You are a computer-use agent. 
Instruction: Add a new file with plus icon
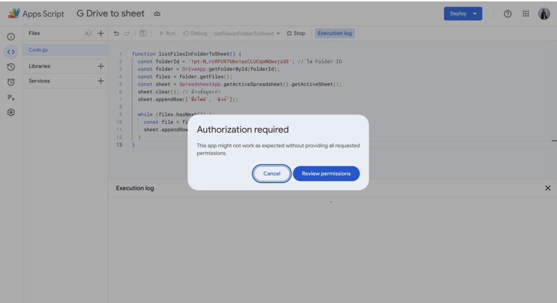[101, 33]
